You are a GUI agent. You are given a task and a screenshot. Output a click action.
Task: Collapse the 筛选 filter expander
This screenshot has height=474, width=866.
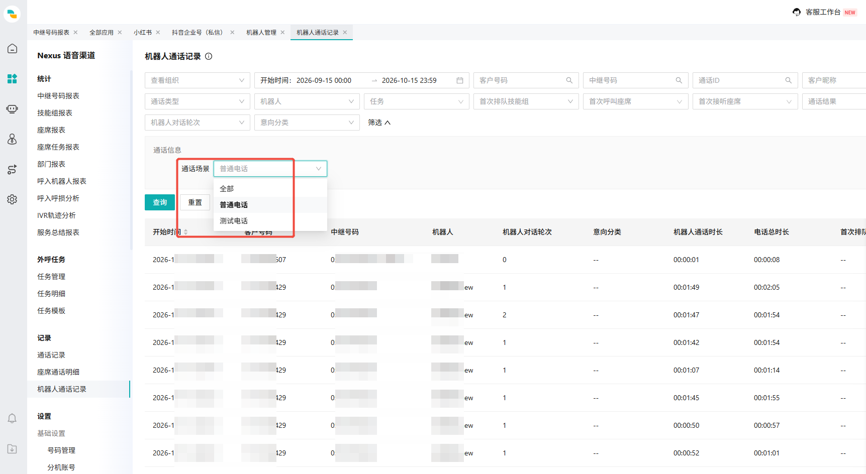[x=379, y=123]
